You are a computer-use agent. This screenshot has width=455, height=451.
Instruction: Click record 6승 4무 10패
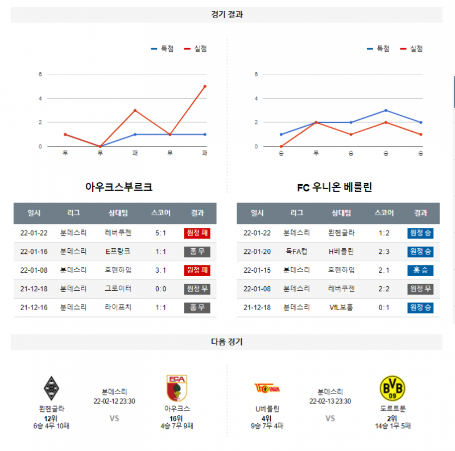[x=51, y=426]
